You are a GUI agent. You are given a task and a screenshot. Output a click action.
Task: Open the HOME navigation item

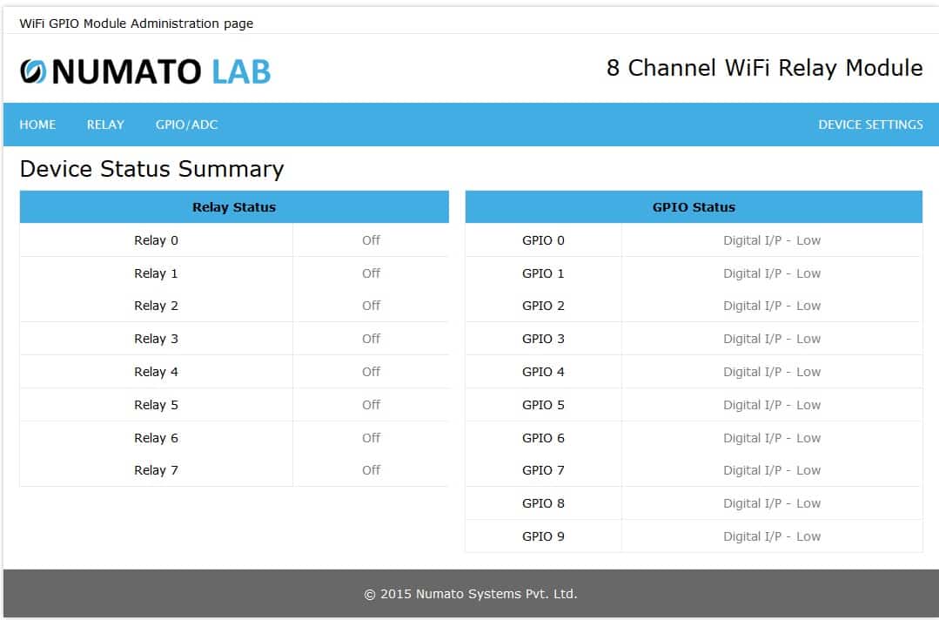point(37,125)
